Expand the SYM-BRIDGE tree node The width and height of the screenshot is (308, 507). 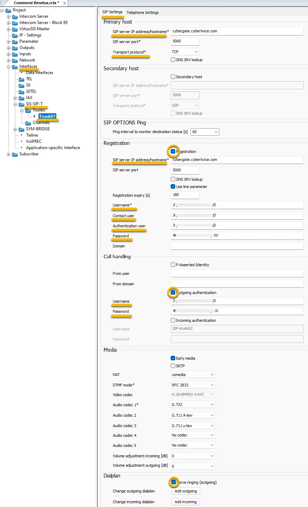15,129
